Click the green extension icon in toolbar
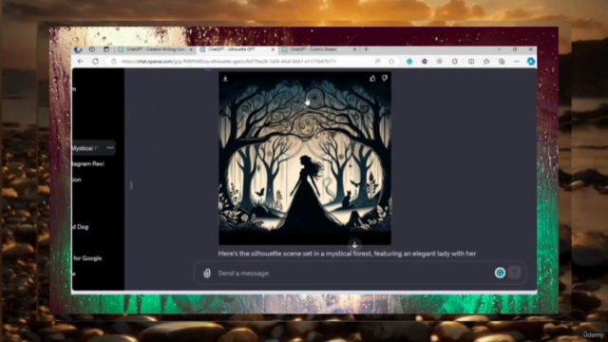The width and height of the screenshot is (608, 342). (x=409, y=61)
